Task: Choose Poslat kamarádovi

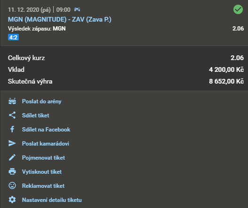Action: coord(46,144)
